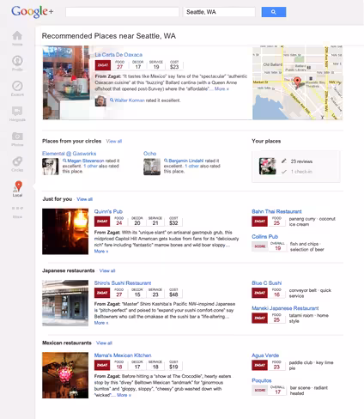Click the pencil icon beside 23 reviews
This screenshot has width=364, height=419.
284,161
